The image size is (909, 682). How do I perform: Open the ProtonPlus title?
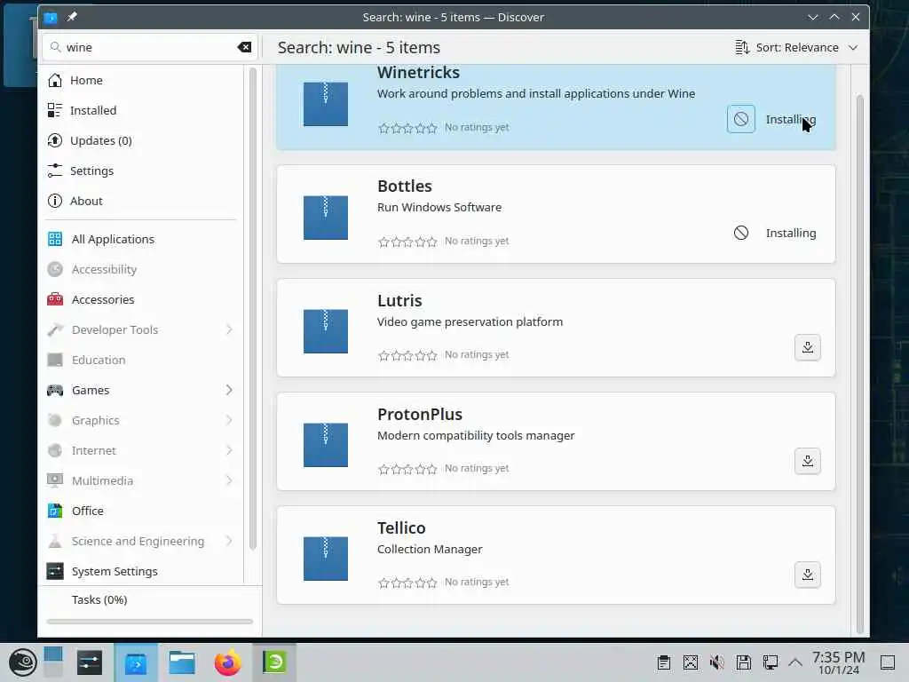[x=420, y=414]
